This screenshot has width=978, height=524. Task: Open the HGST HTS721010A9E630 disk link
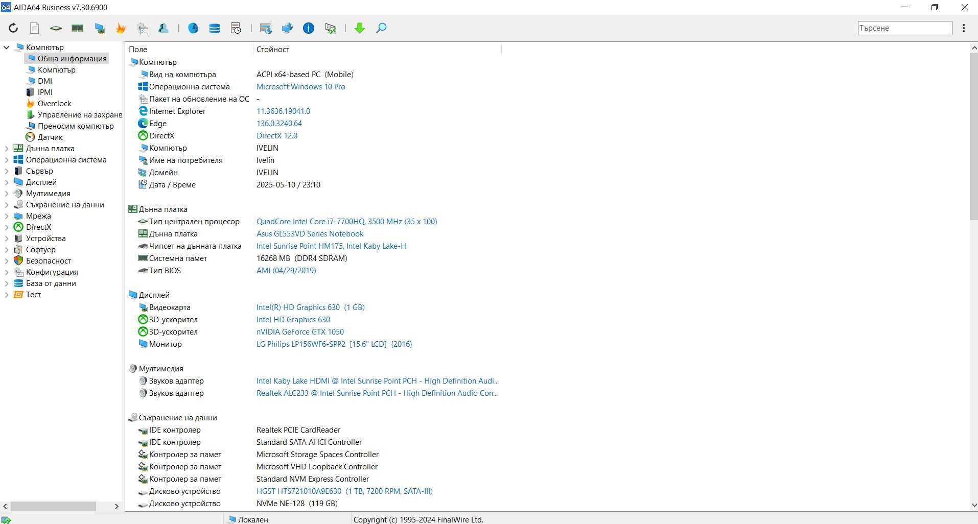(344, 491)
